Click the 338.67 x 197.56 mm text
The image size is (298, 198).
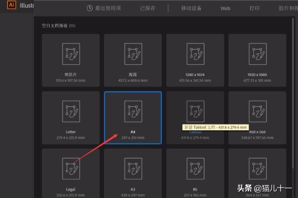(x=257, y=138)
